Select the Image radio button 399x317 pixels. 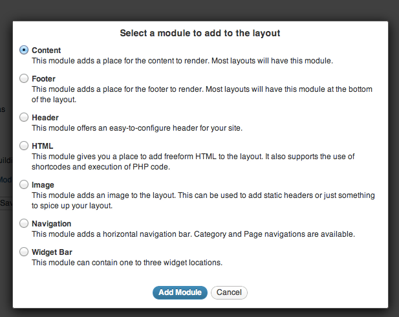[24, 185]
